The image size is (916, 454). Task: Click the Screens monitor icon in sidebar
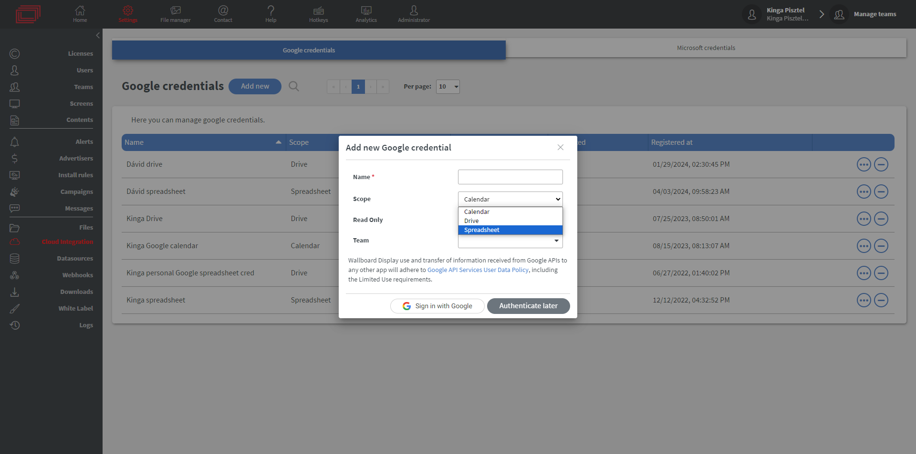15,104
